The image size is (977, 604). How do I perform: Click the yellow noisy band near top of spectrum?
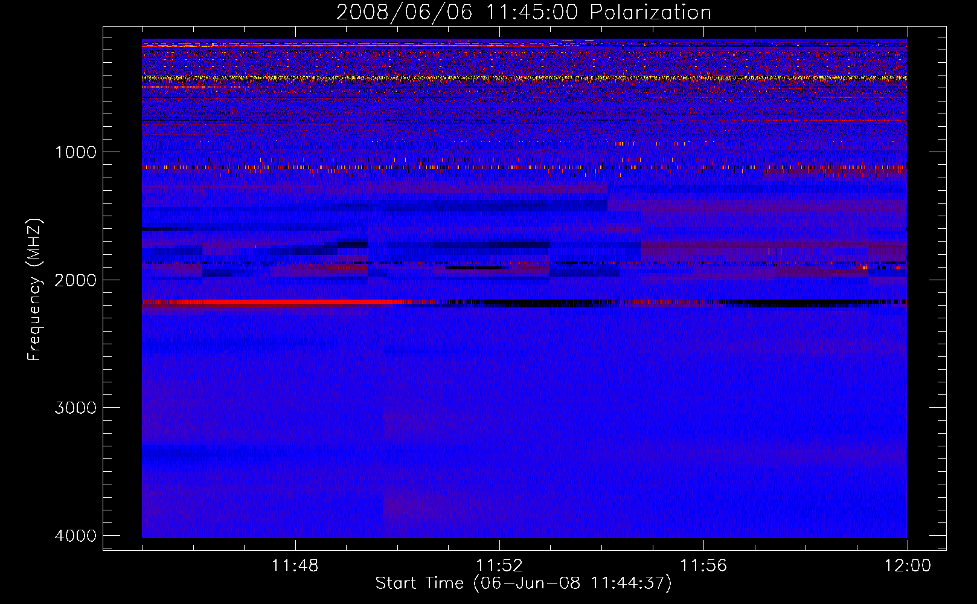(524, 78)
